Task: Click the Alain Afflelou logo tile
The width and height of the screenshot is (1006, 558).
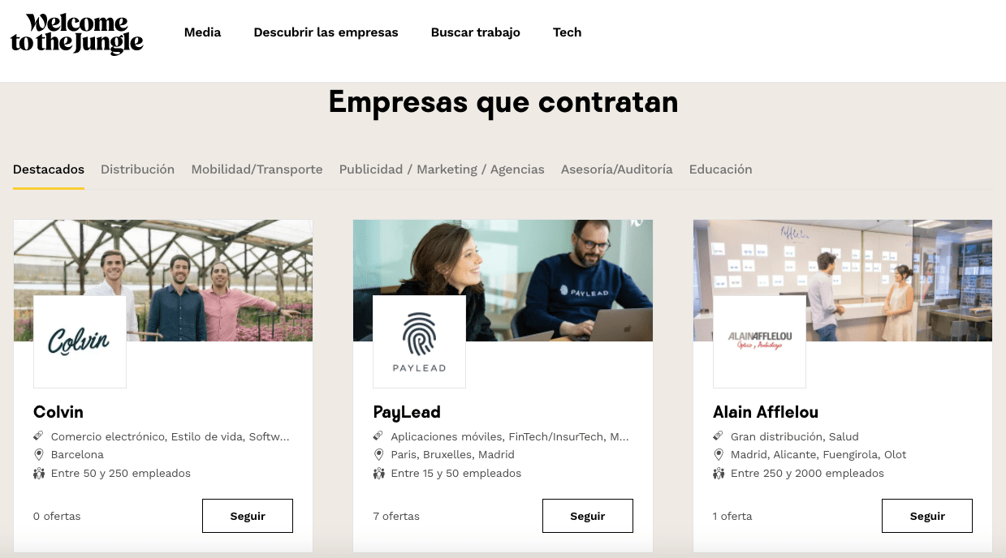Action: [759, 341]
